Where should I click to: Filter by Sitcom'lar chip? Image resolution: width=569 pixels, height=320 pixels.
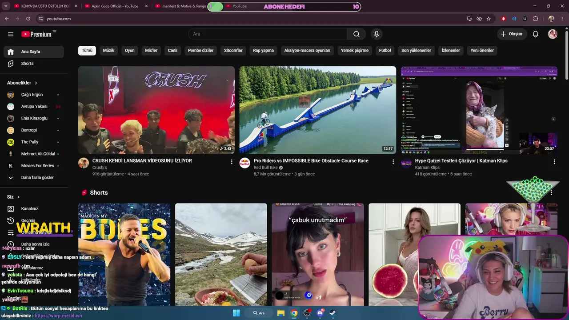point(233,51)
